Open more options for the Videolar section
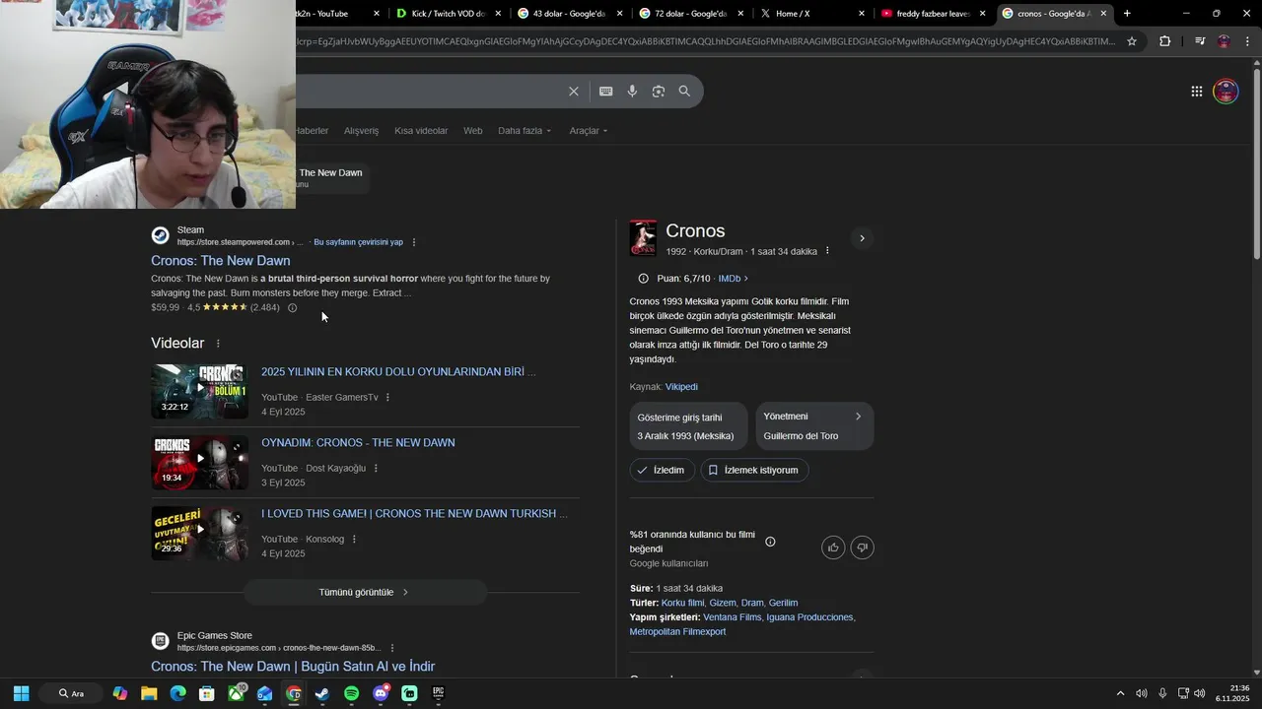 coord(218,344)
